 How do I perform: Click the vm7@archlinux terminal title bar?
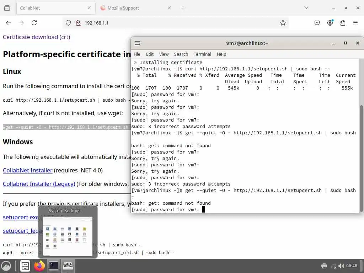(247, 43)
